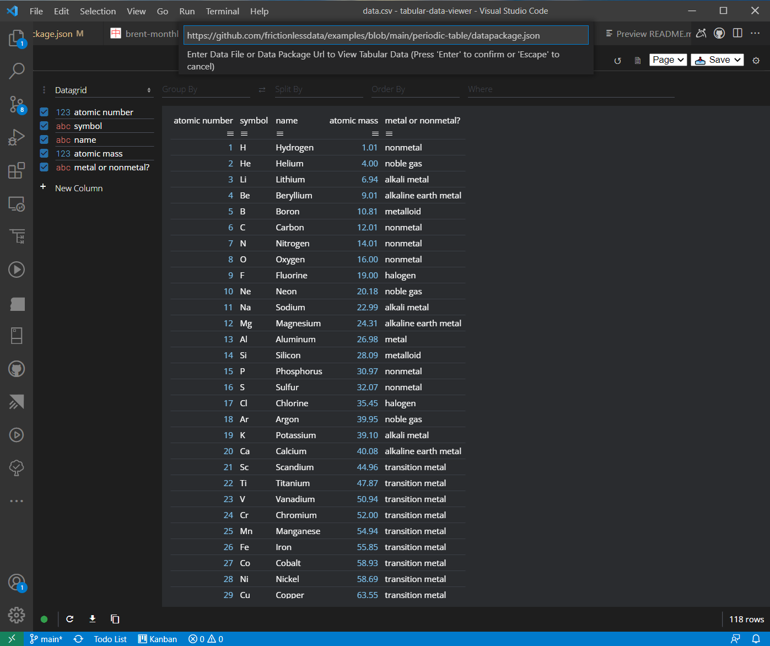770x646 pixels.
Task: Open the File menu
Action: [36, 11]
